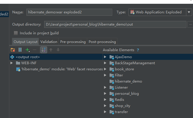This screenshot has height=118, width=193.
Task: Open the Pre-processing tab
Action: (73, 42)
